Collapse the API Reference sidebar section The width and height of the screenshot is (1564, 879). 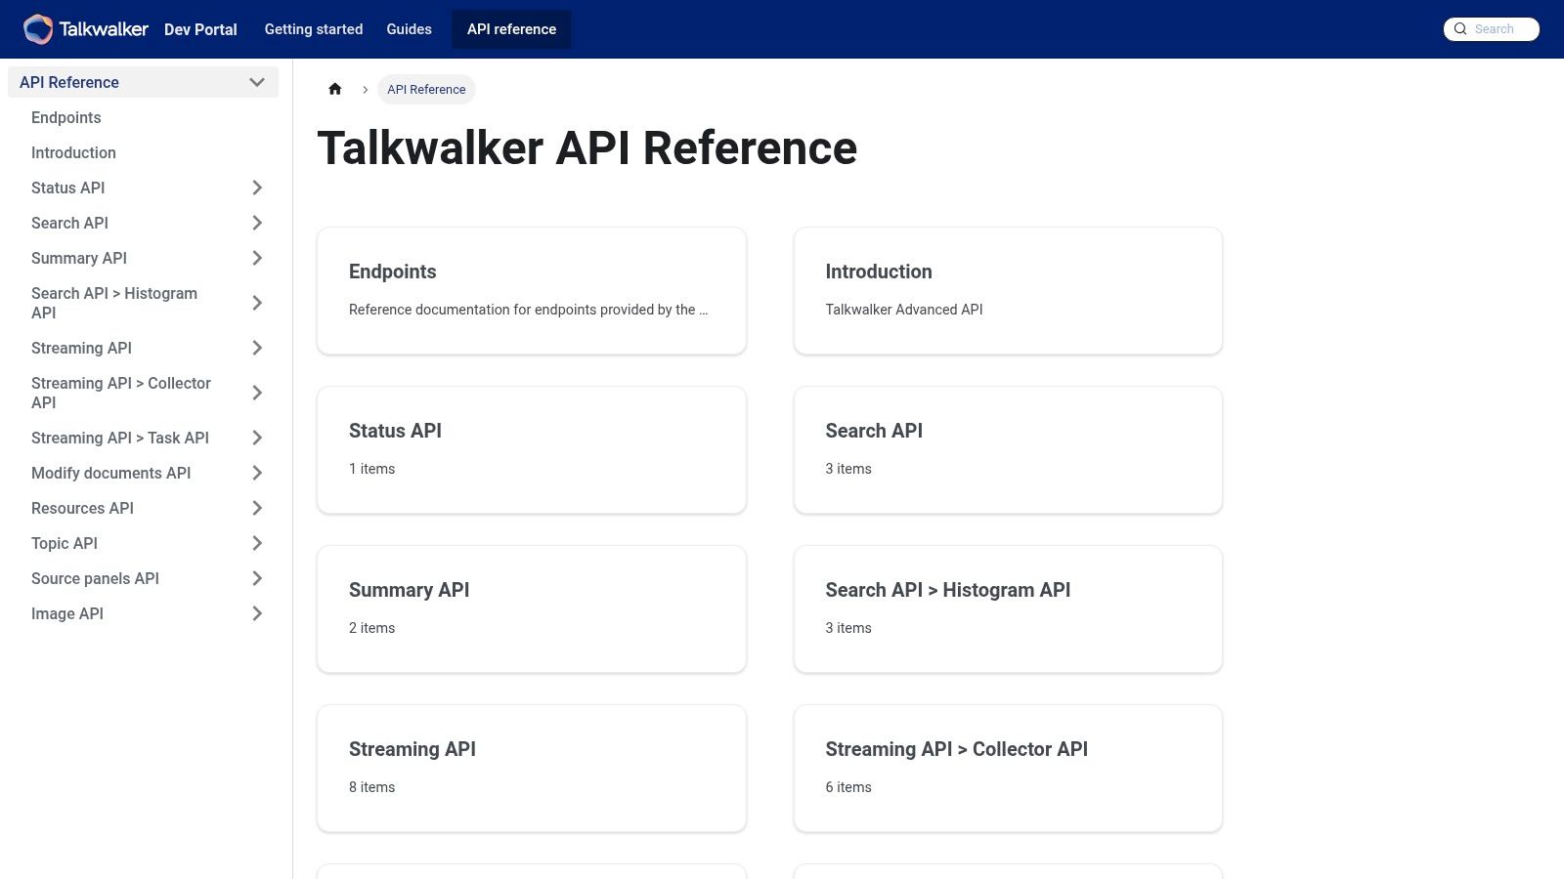257,82
